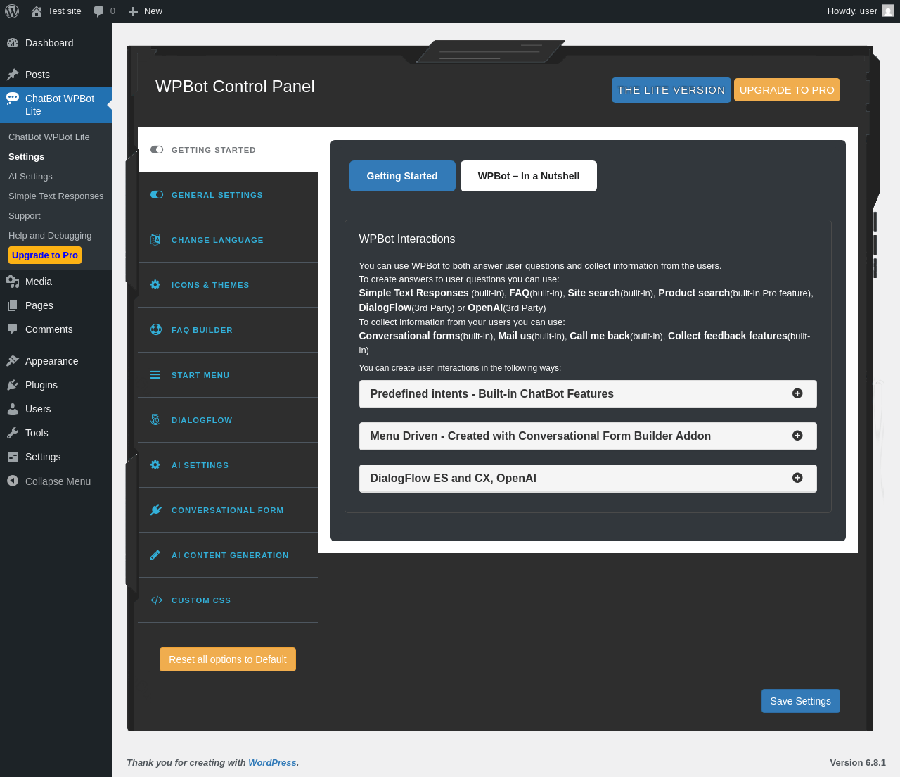Open Simple Text Responses submenu link
Screen dimensions: 900x777
pos(56,196)
